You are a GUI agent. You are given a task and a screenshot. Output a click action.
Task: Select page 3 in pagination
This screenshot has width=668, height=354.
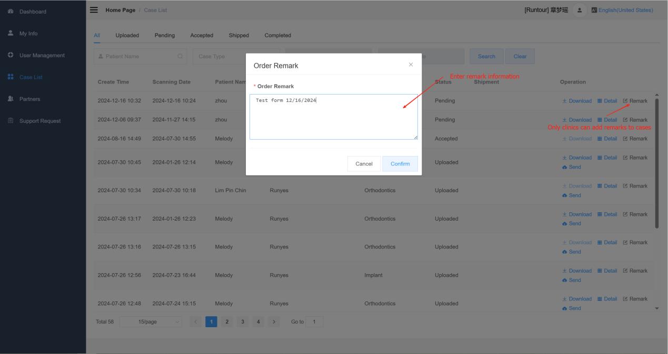point(243,321)
